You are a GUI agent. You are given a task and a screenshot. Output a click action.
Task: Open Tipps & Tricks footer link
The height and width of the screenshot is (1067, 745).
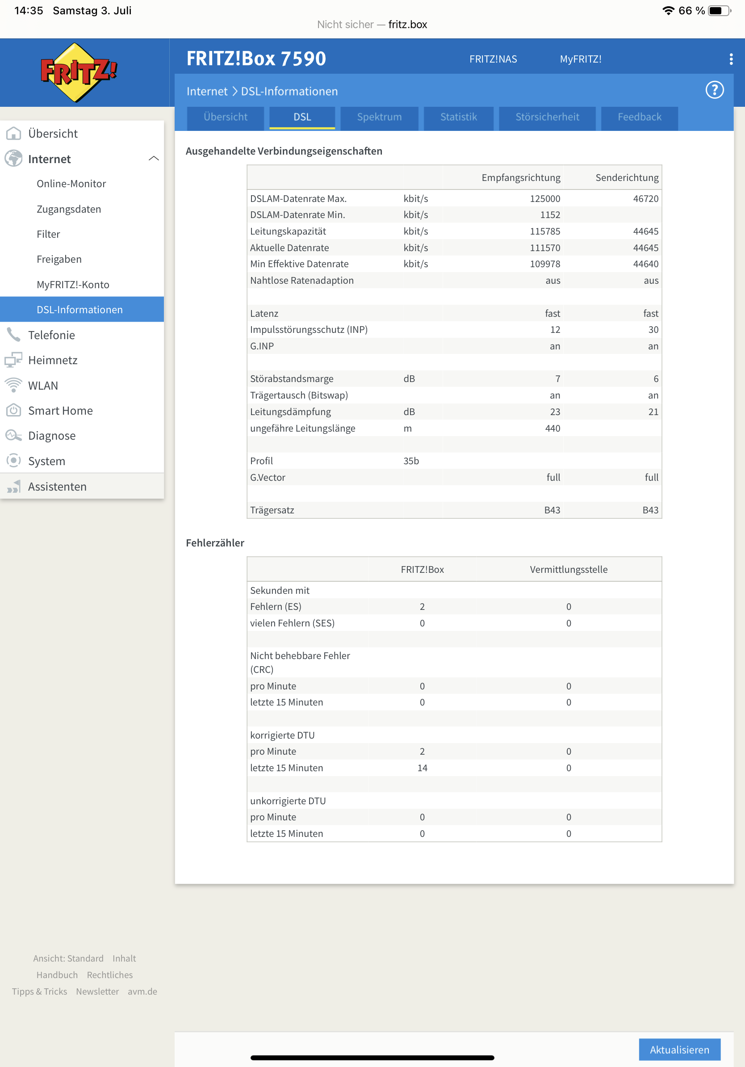point(39,991)
